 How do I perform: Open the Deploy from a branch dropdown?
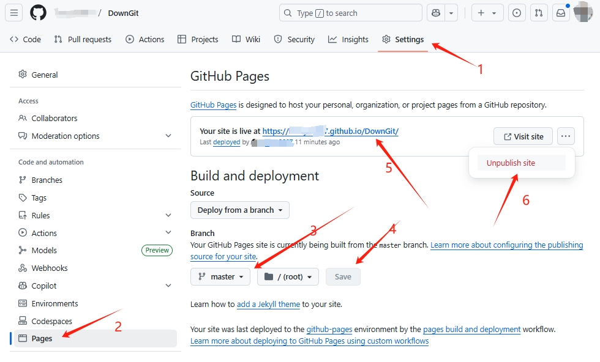240,210
